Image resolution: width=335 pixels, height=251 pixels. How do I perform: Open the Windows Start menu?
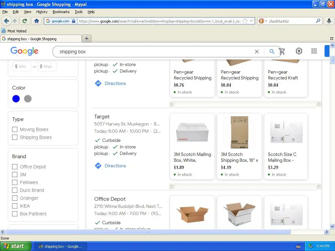[x=16, y=246]
